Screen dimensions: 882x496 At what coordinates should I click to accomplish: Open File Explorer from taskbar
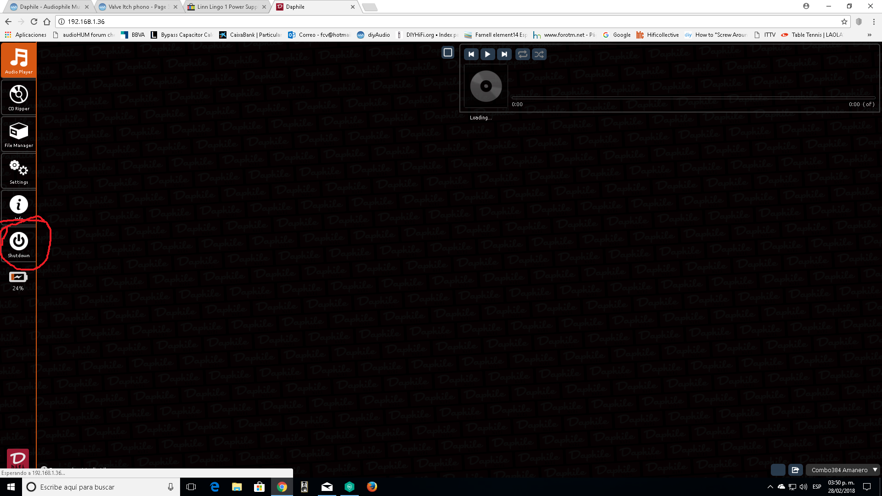pos(237,487)
